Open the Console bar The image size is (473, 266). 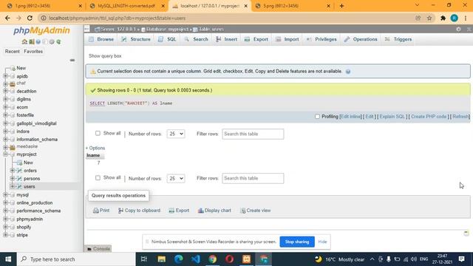(x=98, y=249)
